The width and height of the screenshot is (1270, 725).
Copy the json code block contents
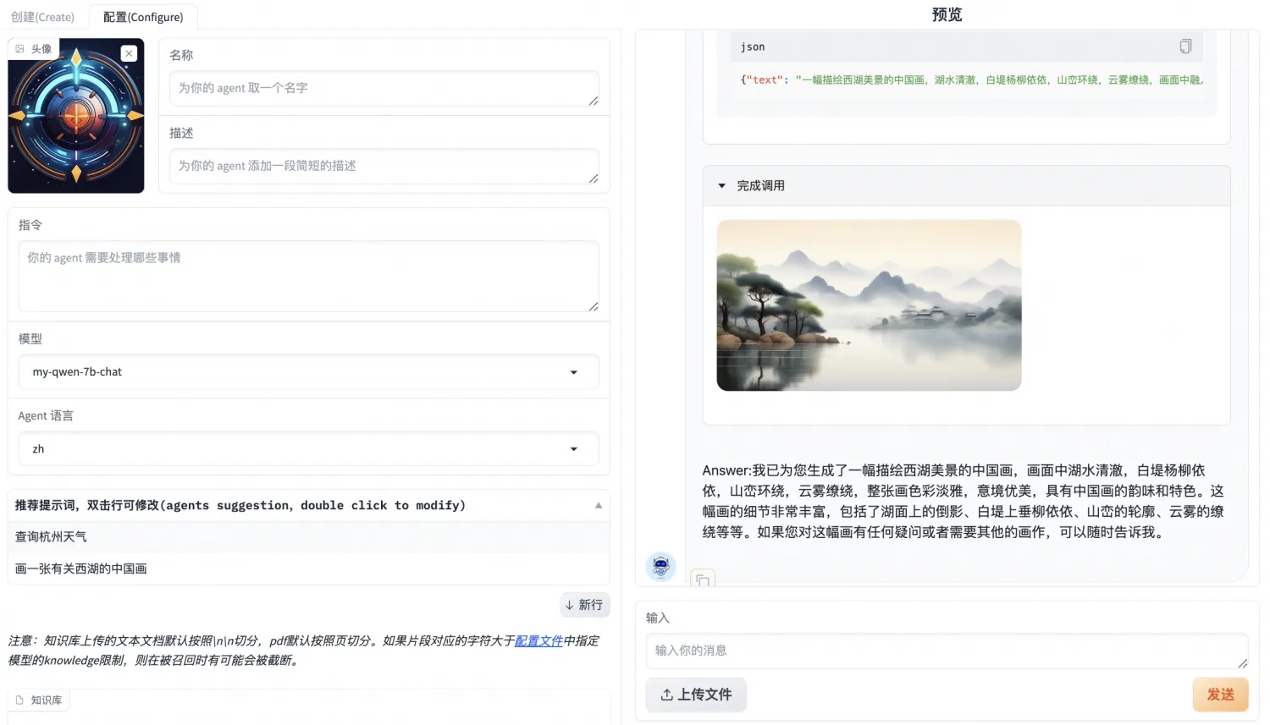pos(1185,47)
